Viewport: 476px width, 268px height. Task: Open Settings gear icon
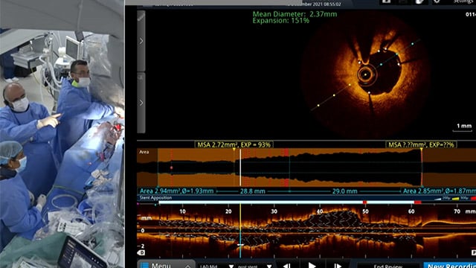[437, 1]
